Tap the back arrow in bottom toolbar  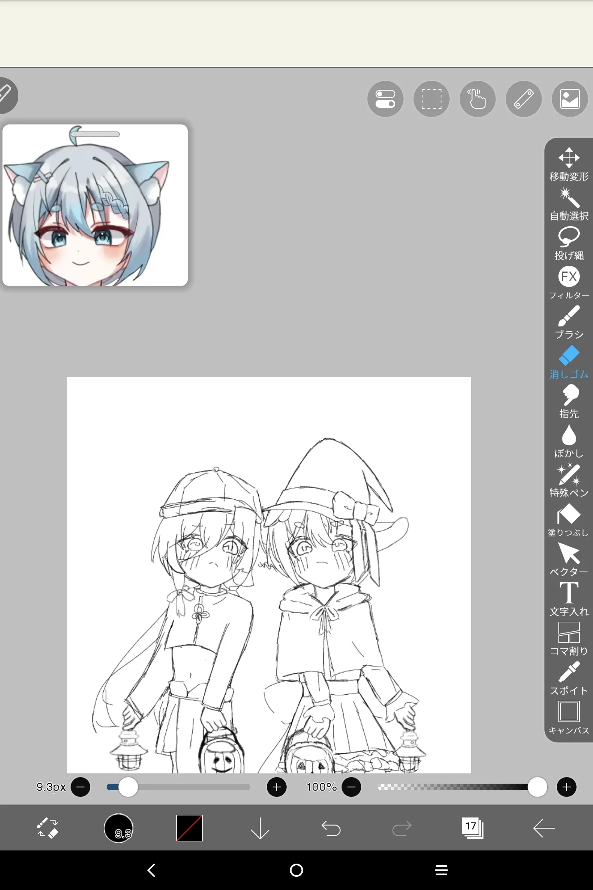(544, 828)
